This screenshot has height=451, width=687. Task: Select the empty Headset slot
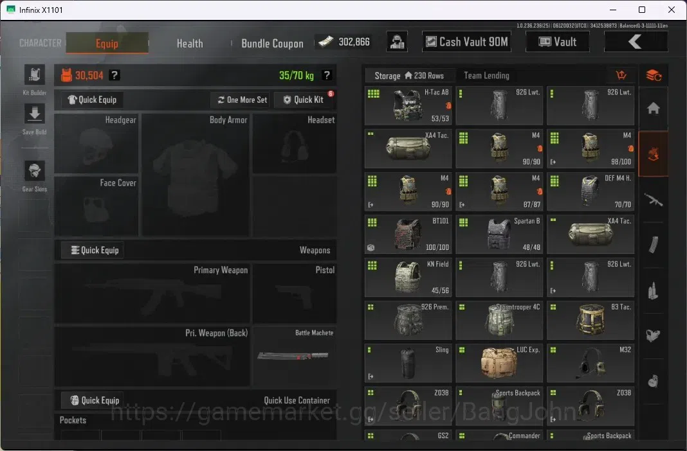295,143
